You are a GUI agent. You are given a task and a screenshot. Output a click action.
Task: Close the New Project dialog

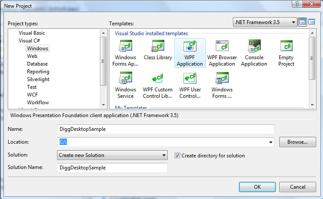[311, 4]
